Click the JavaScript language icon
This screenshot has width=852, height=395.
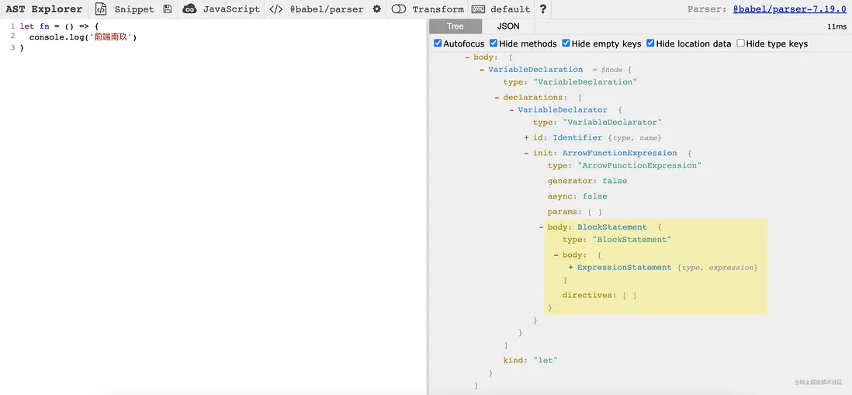(189, 9)
